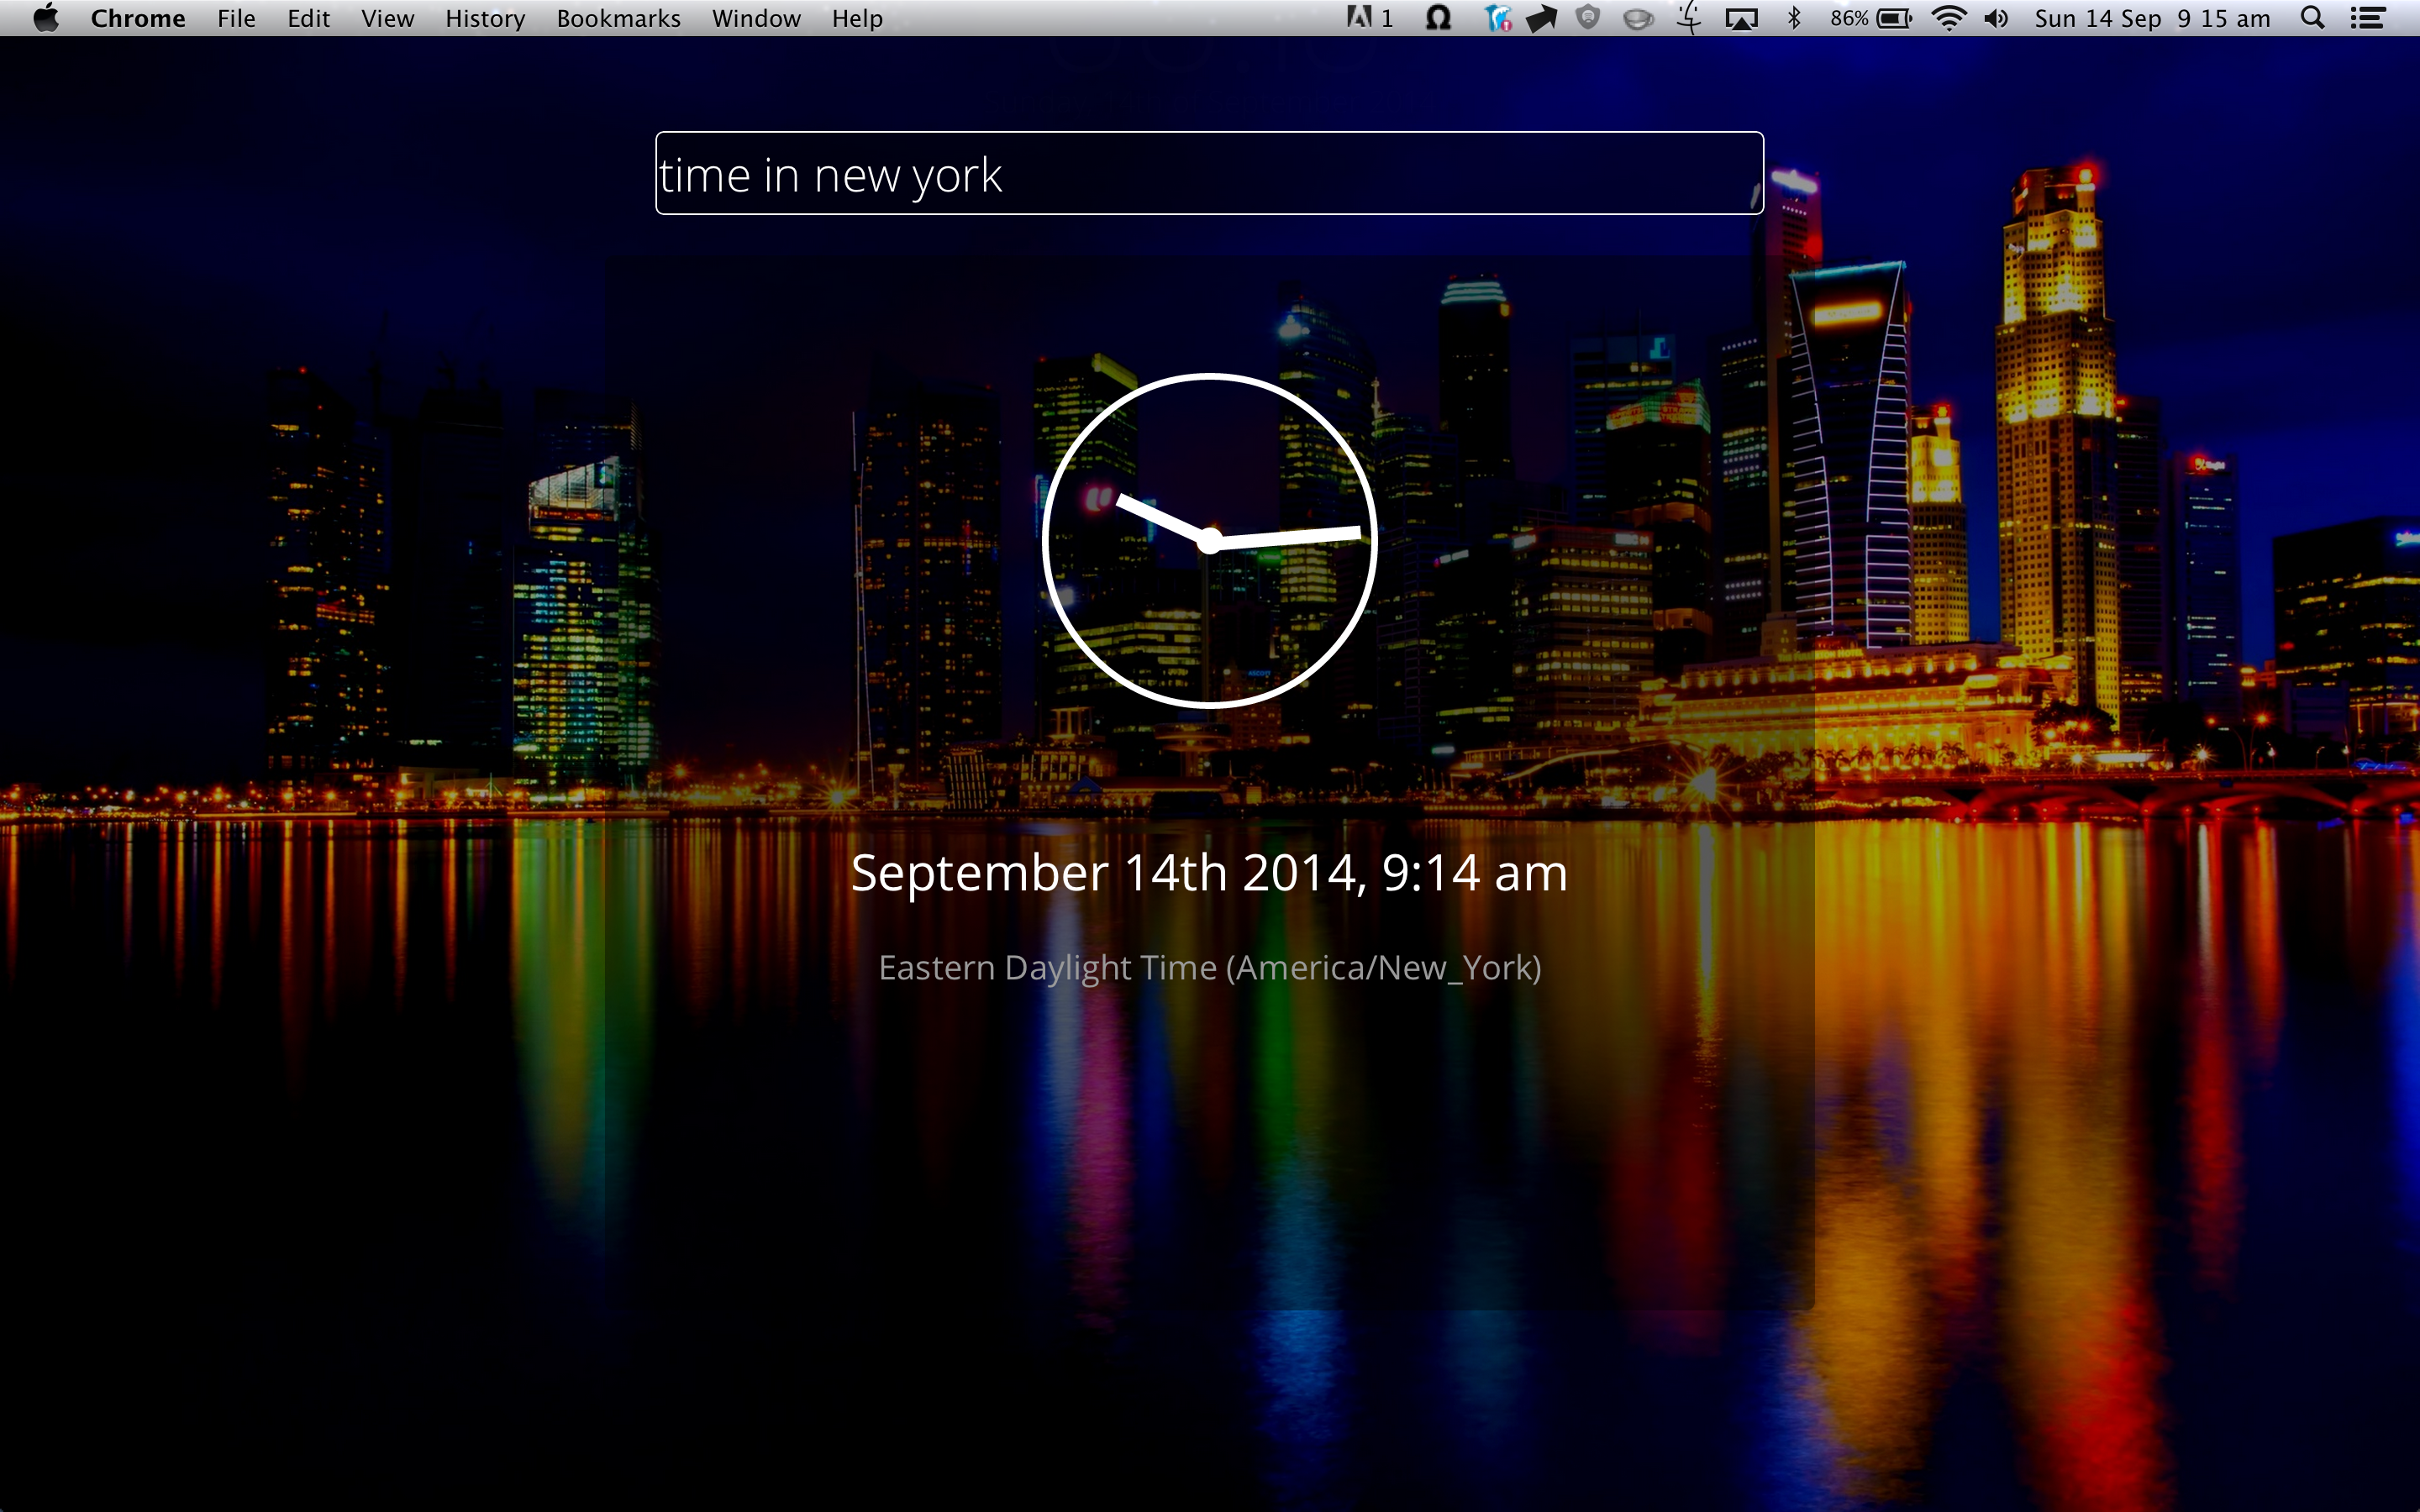Screen dimensions: 2420x1512
Task: Open the Notification Center list icon
Action: click(2368, 18)
